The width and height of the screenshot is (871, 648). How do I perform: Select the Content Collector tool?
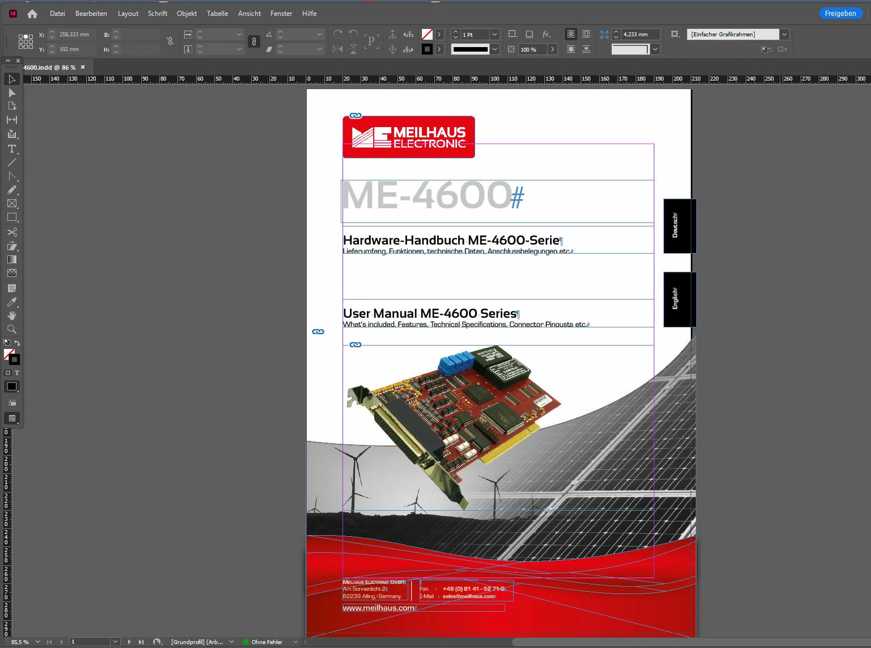(x=11, y=134)
